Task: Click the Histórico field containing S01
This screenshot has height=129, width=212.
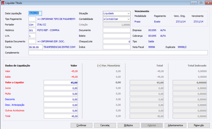Action: coord(32,30)
